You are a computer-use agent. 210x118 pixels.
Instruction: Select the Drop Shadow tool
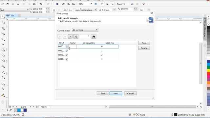(x=3, y=84)
